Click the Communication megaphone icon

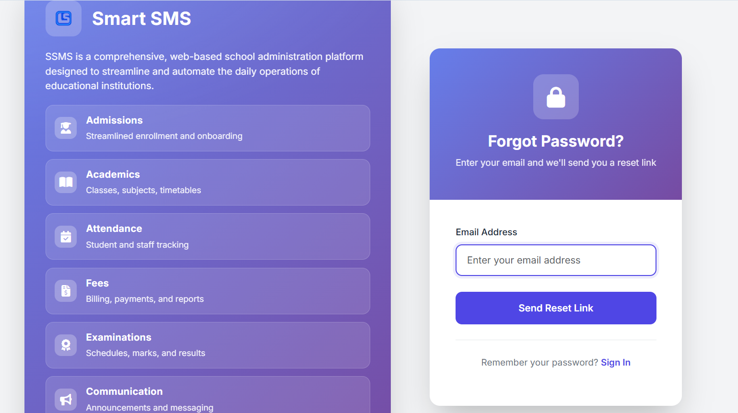(x=66, y=399)
